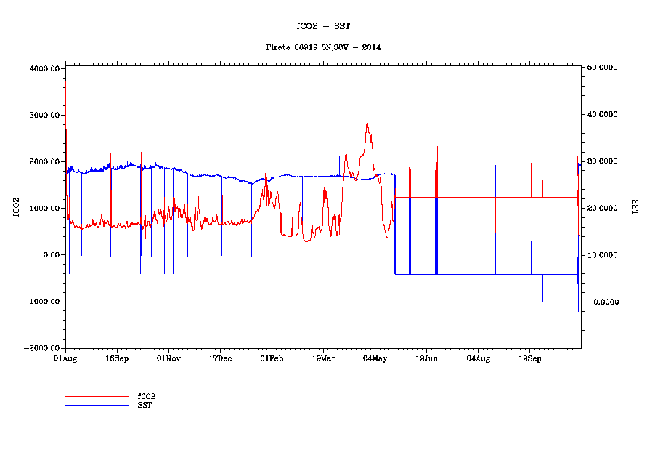The height and width of the screenshot is (458, 647).
Task: Select the 17Dec date on x-axis
Action: [220, 358]
